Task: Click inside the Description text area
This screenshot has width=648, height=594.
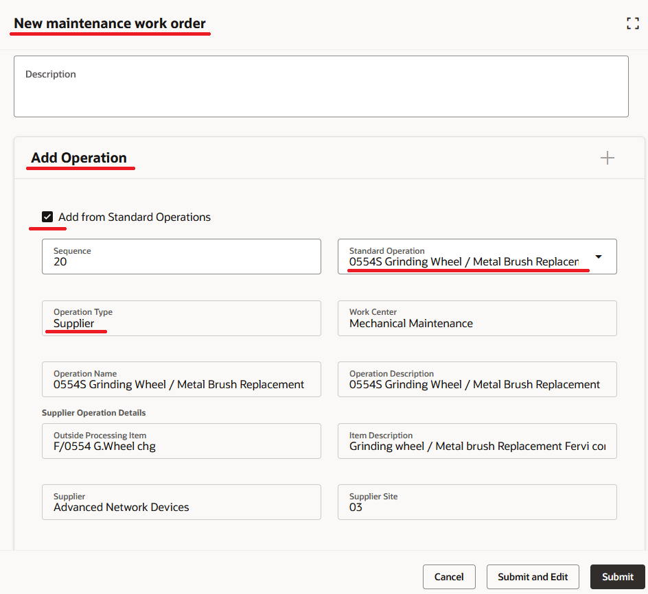Action: pos(321,86)
